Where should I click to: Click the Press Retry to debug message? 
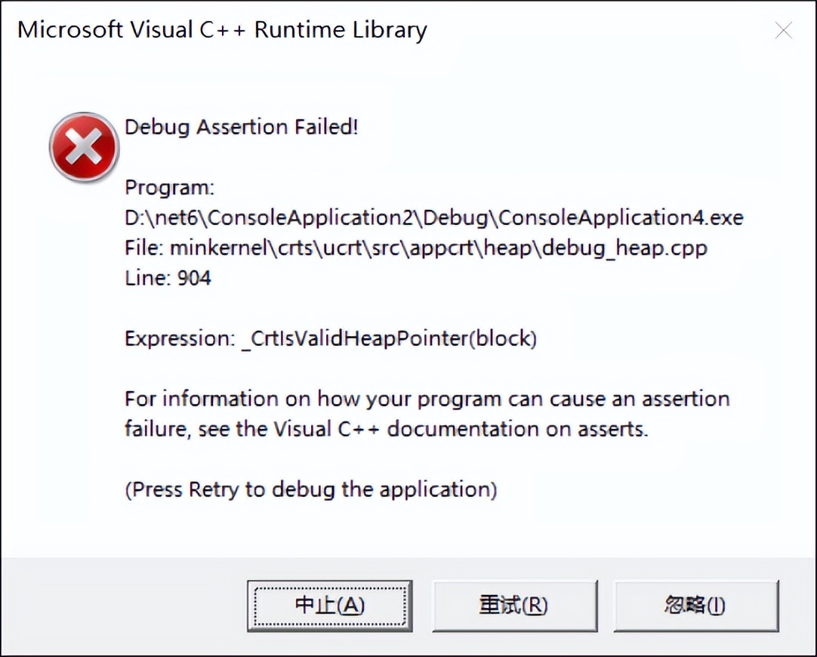point(310,489)
